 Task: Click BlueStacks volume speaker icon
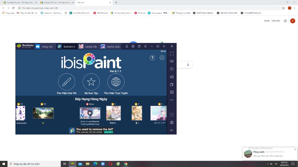coord(172,61)
